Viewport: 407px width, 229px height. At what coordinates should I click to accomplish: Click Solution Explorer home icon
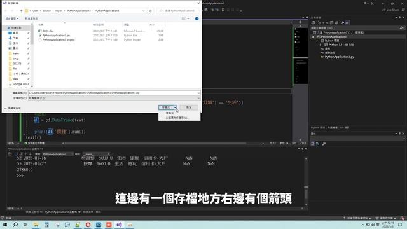click(x=313, y=23)
